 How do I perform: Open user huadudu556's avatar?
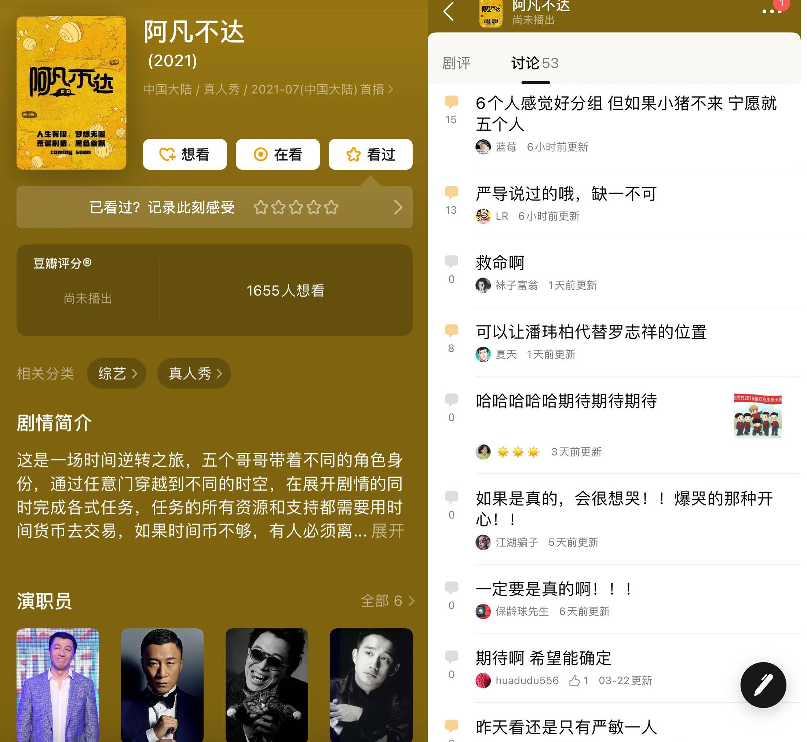(483, 680)
